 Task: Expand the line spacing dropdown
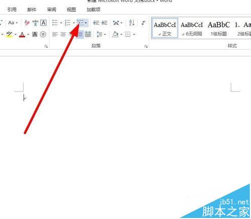105,35
